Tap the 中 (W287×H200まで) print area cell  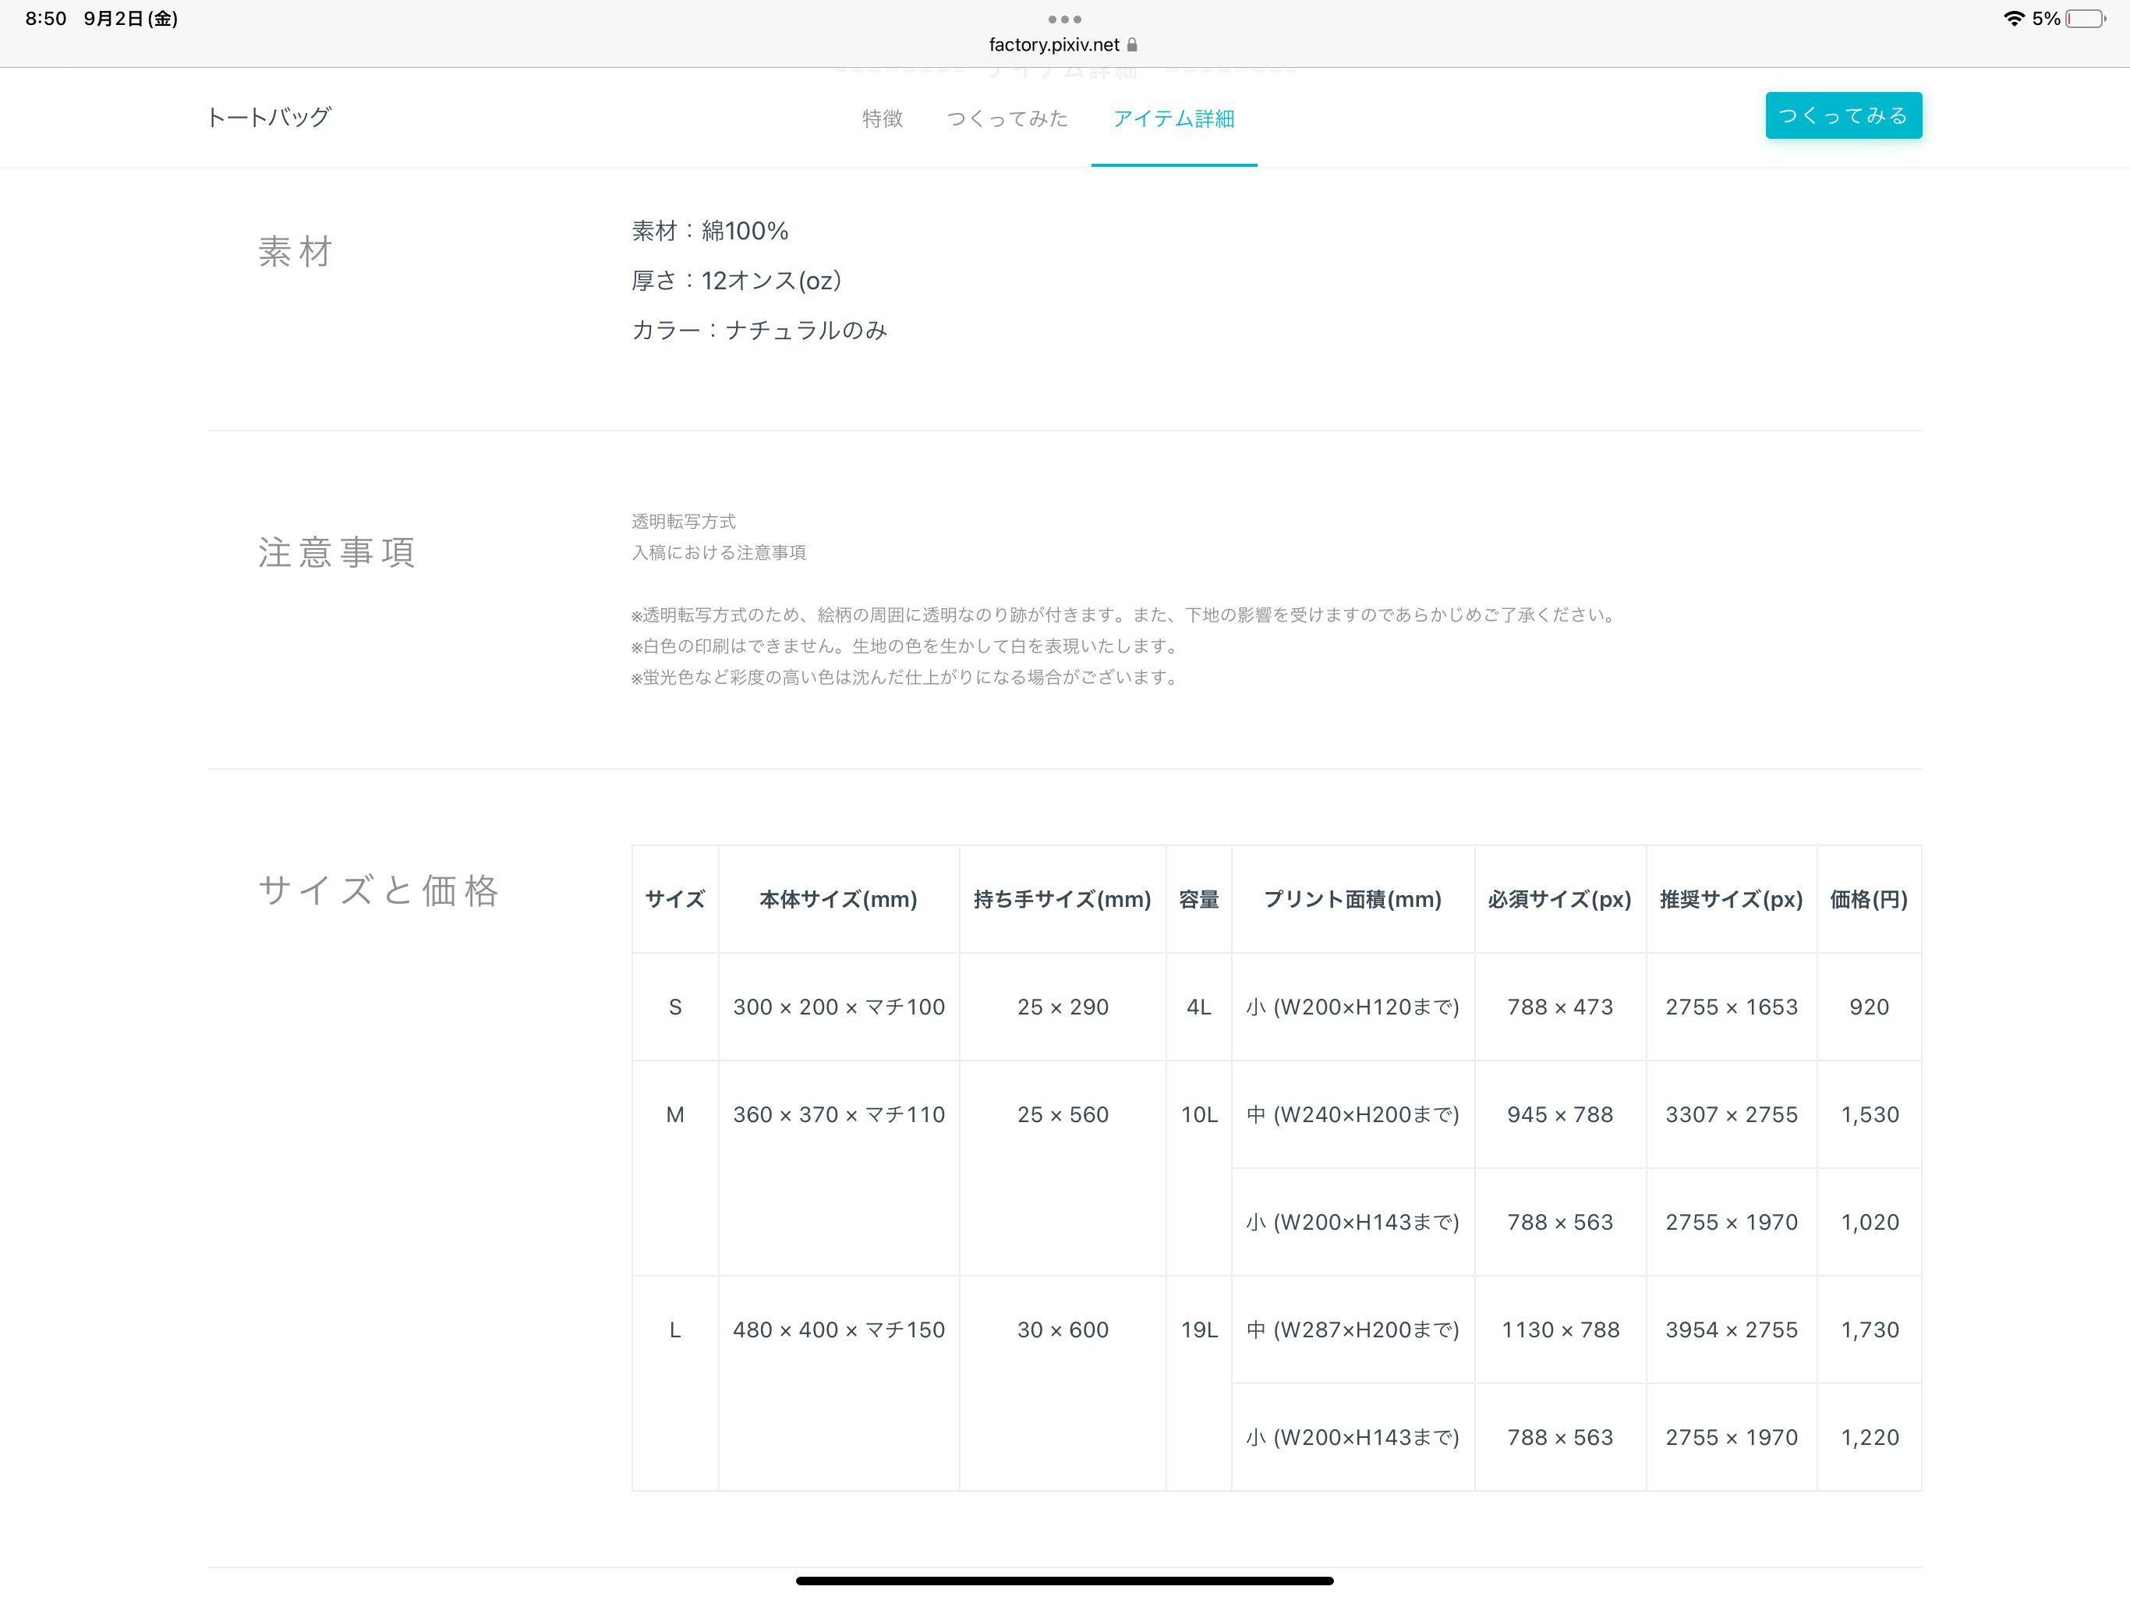tap(1352, 1330)
